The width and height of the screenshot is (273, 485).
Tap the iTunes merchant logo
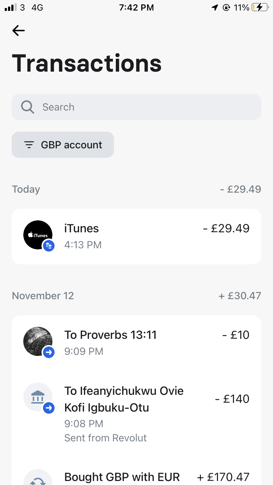(37, 235)
